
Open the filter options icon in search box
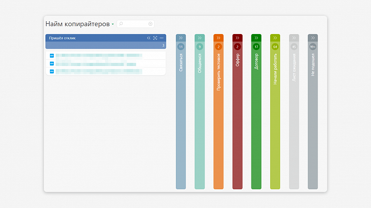(151, 24)
